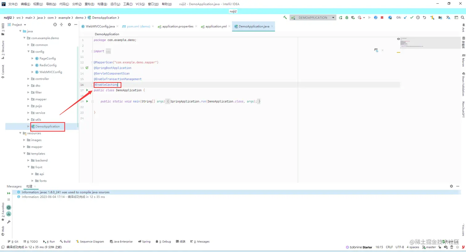The width and height of the screenshot is (466, 252).
Task: Toggle information messages filter in Messages panel
Action: point(9,208)
